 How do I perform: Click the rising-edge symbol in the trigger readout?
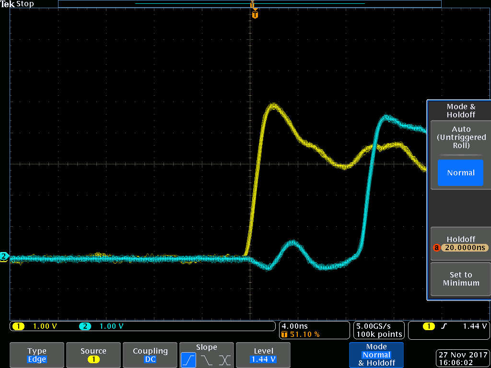(x=444, y=327)
